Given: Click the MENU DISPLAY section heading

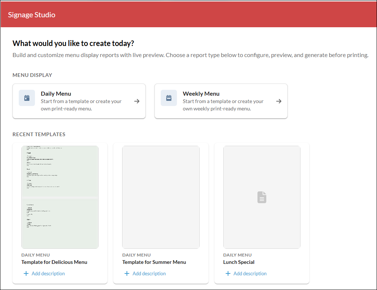Looking at the screenshot, I should coord(32,75).
